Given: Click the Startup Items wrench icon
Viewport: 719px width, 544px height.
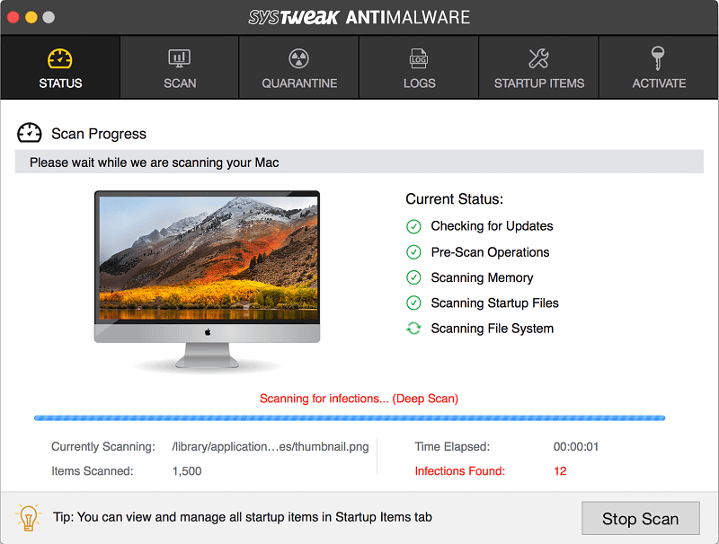Looking at the screenshot, I should coord(538,58).
